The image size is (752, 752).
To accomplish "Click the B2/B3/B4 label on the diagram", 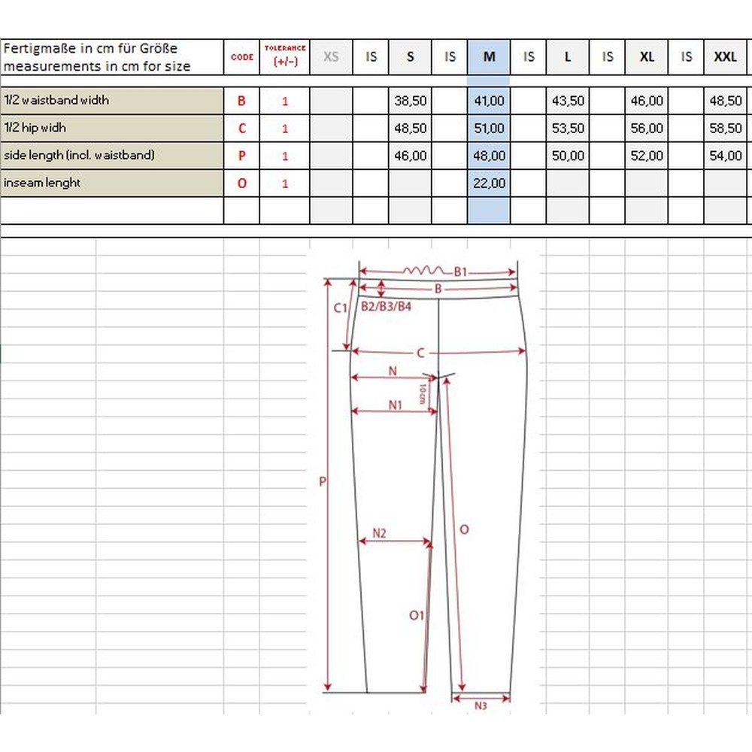I will (x=386, y=307).
